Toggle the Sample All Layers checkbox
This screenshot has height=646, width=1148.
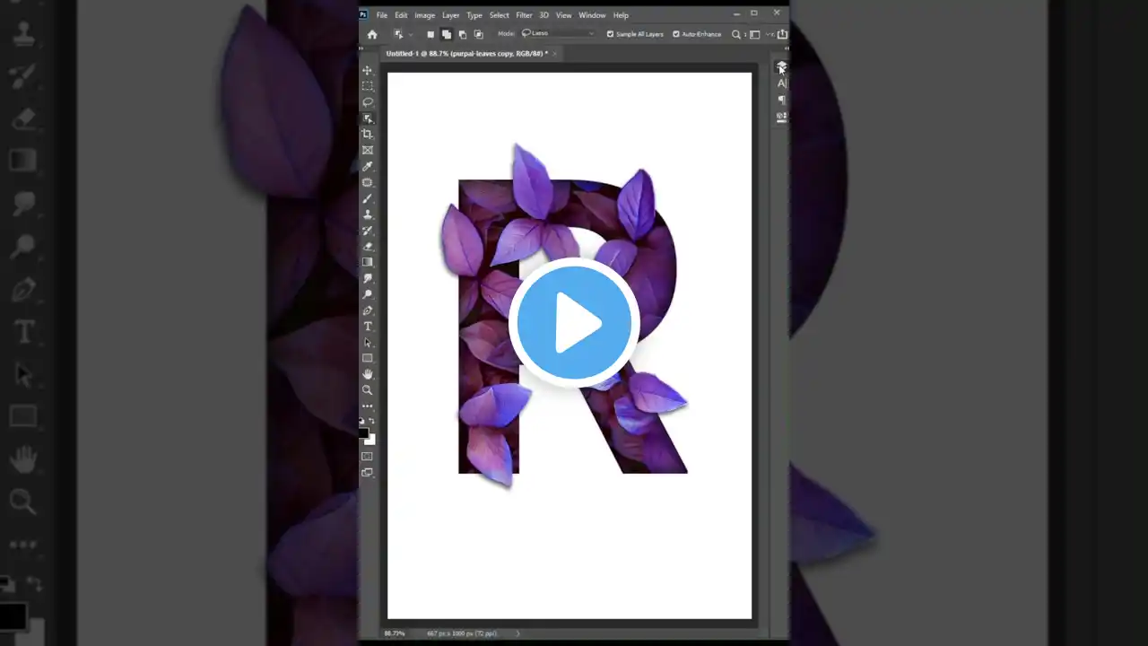[x=611, y=34]
